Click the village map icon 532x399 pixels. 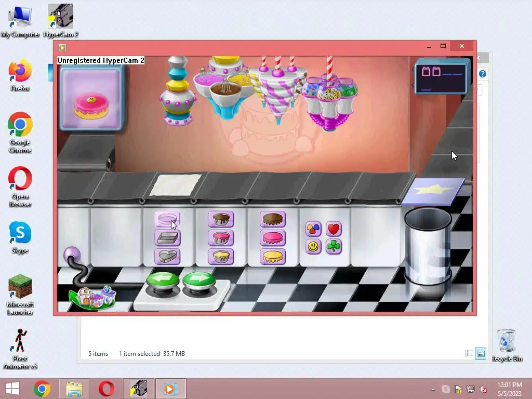point(92,297)
